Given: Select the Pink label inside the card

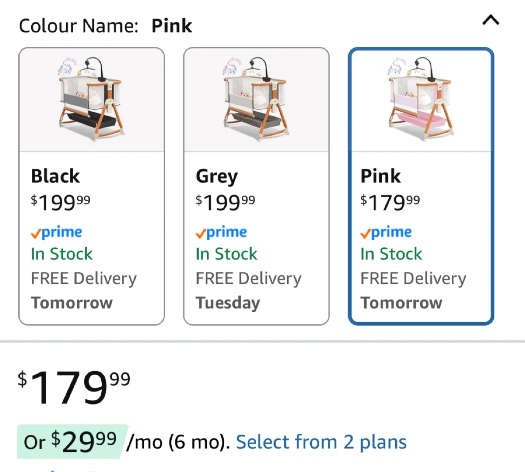Looking at the screenshot, I should 381,176.
